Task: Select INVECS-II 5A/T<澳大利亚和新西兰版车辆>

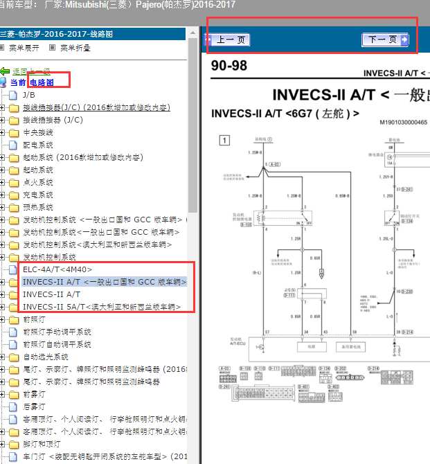Action: click(102, 307)
